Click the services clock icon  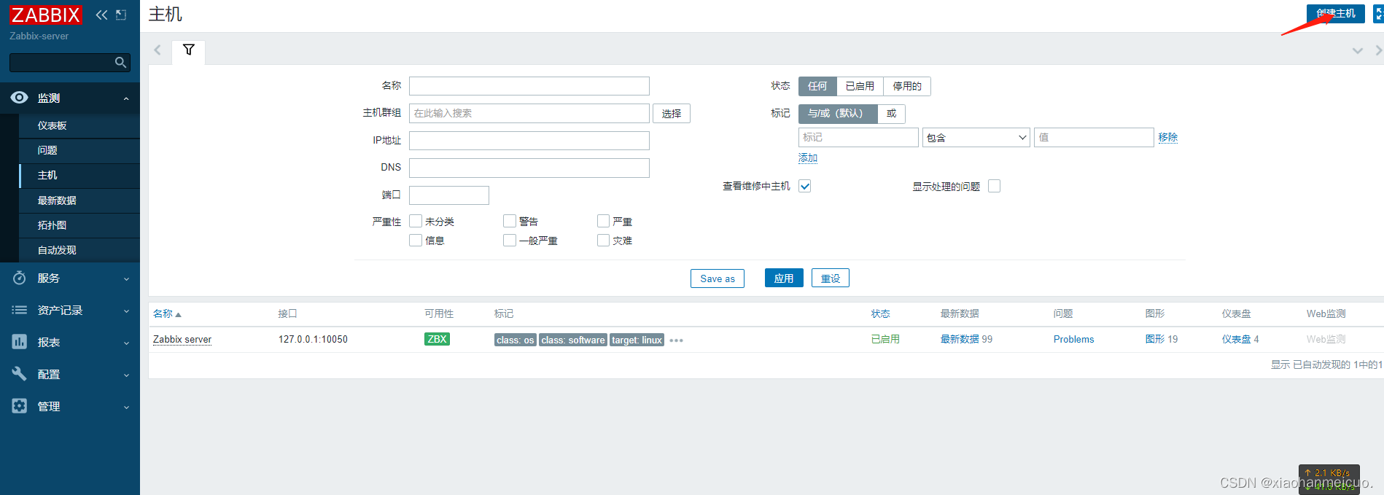click(x=20, y=278)
